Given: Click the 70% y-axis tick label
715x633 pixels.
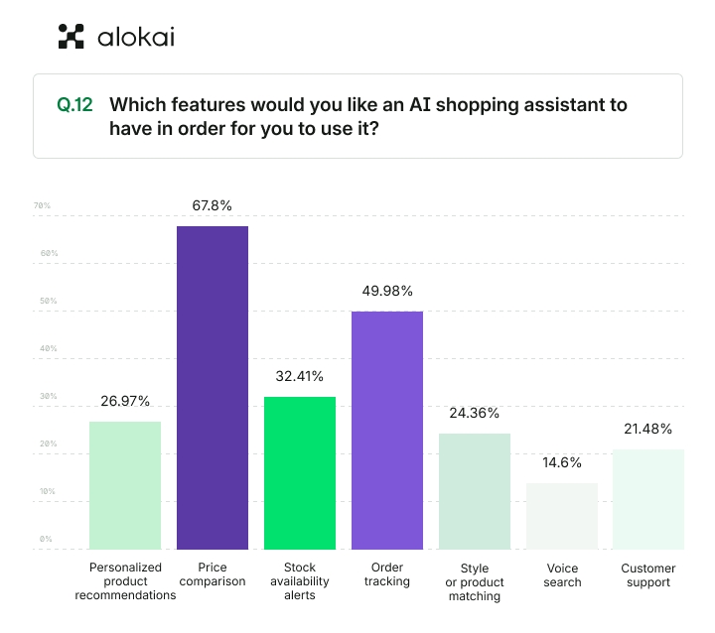Looking at the screenshot, I should (42, 206).
